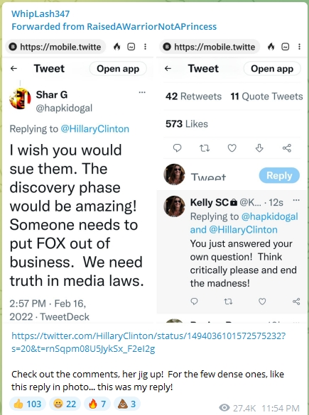Click share icon under 573 Likes
Viewport: 309px width, 415px height.
point(287,148)
